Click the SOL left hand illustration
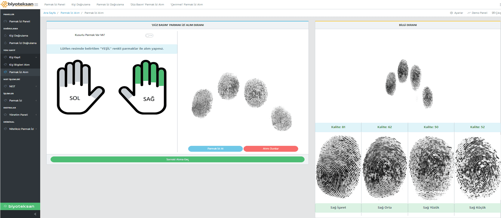Viewport: 501px width, 218px height. coord(80,87)
